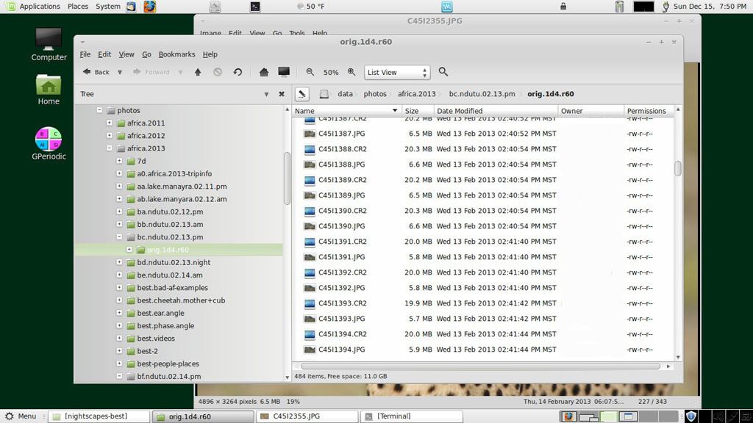Click the root disk icon in the path bar

[x=324, y=94]
